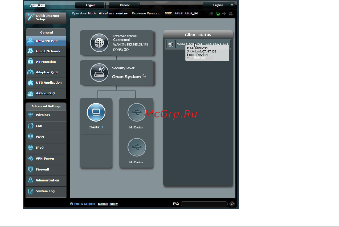Viewport: 339px width, 227px height.
Task: Open IPv6 settings
Action: point(46,148)
